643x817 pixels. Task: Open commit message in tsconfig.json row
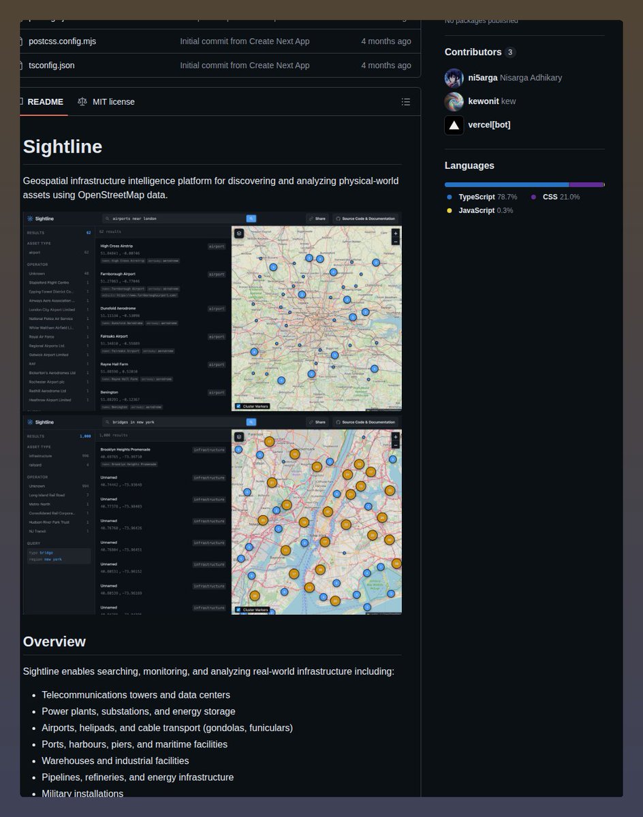(245, 65)
